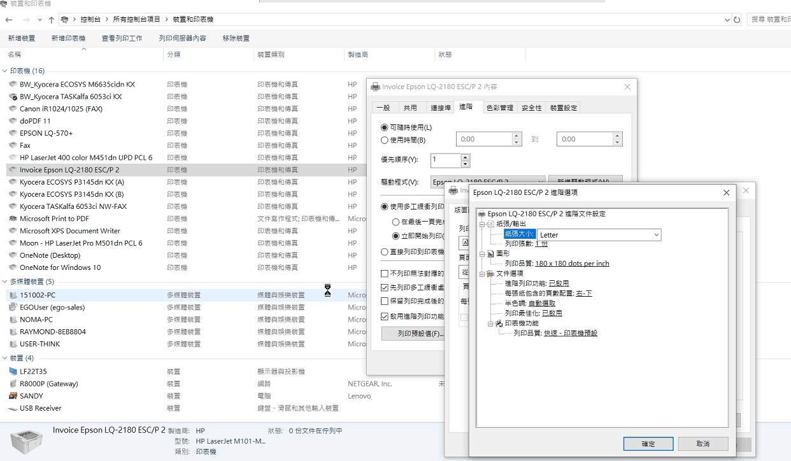Switch to the 色彩管理 tab
791x461 pixels.
click(x=500, y=108)
